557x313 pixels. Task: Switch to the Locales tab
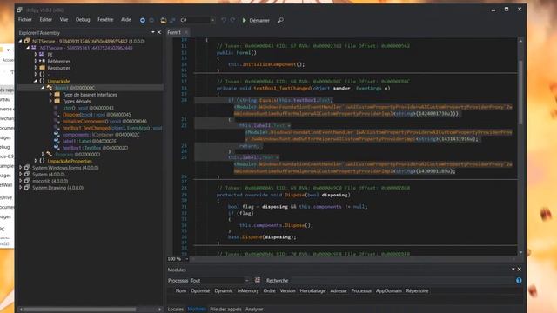176,310
